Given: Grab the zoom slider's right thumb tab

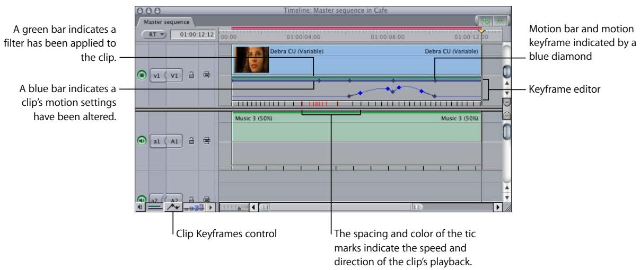Looking at the screenshot, I should (x=417, y=207).
